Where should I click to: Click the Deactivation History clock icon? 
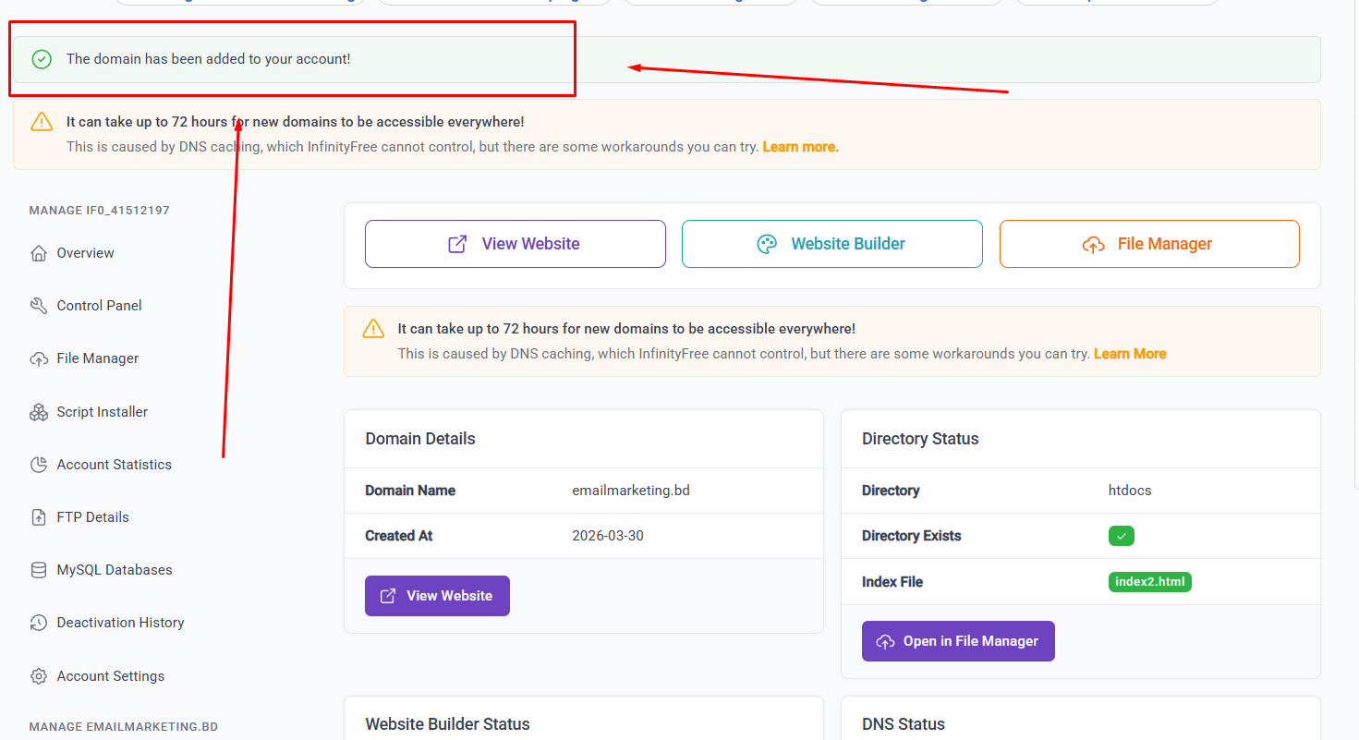(x=39, y=622)
